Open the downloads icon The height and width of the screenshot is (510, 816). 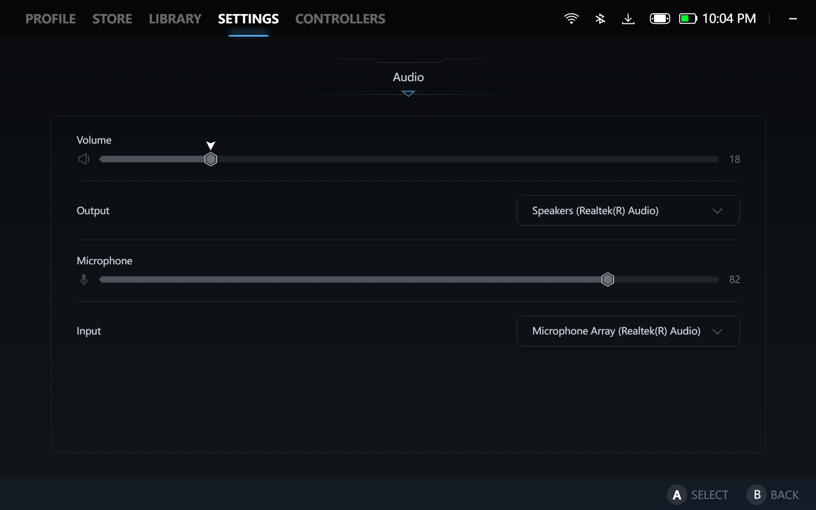point(628,19)
